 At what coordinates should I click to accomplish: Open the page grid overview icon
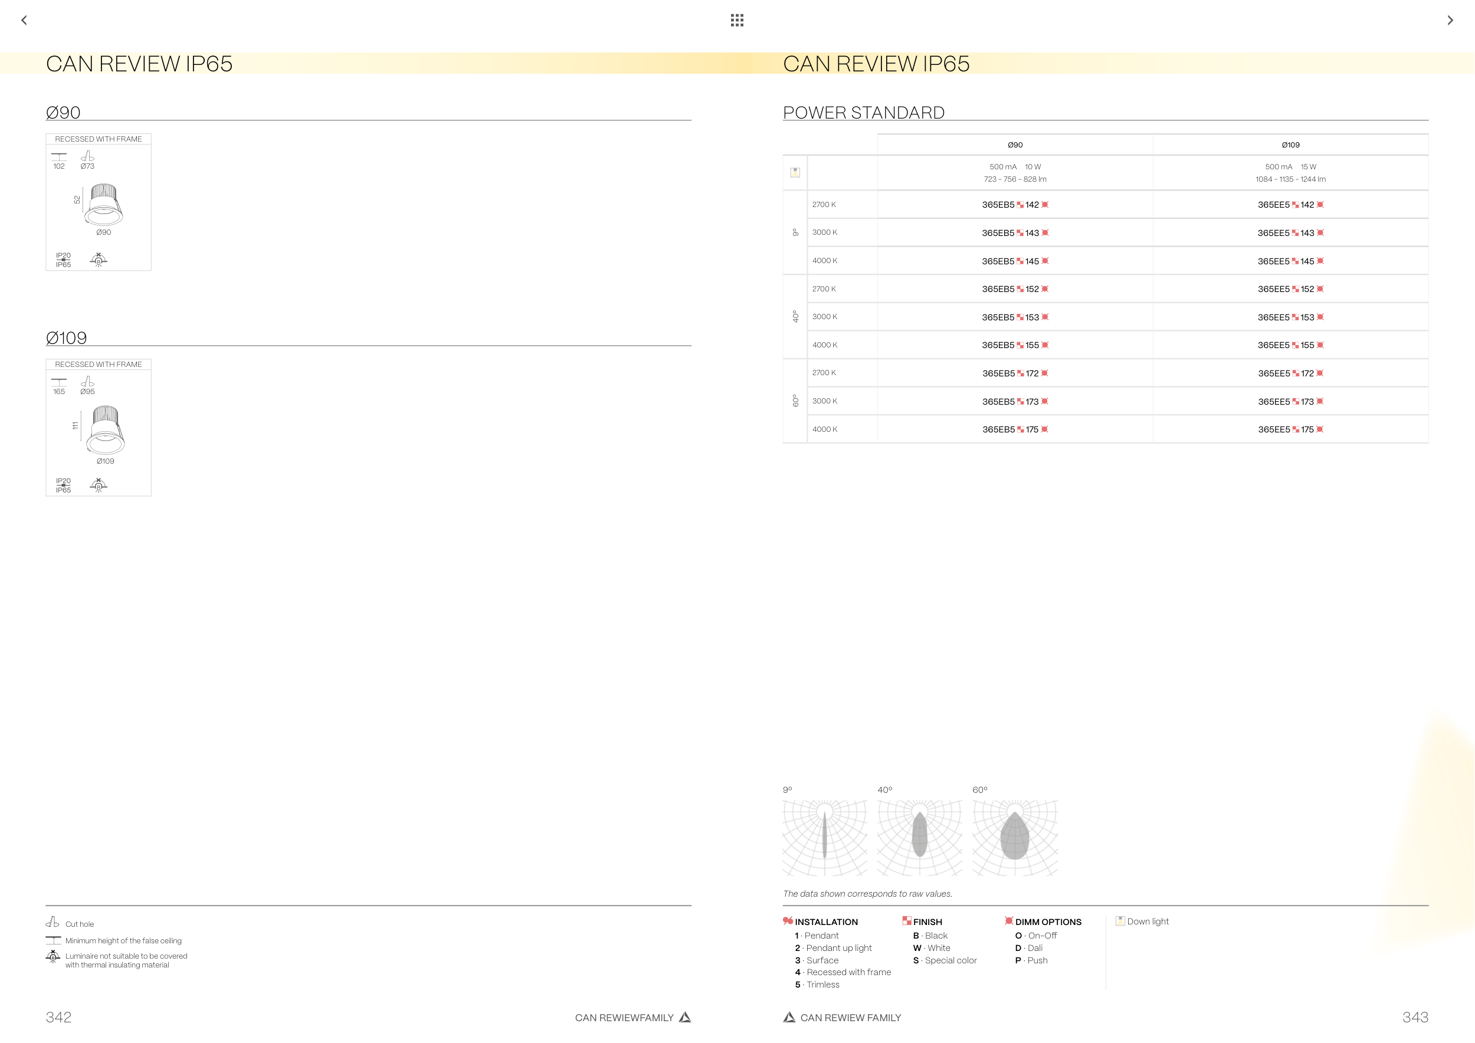point(737,21)
